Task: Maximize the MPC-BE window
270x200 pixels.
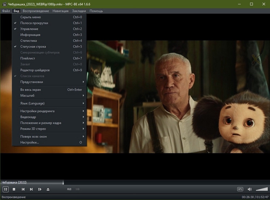Action: 251,4
